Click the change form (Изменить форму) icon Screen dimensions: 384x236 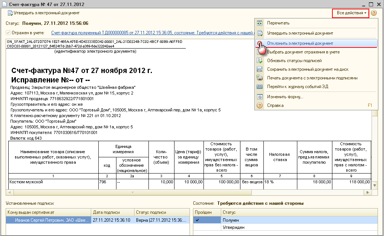(x=260, y=97)
